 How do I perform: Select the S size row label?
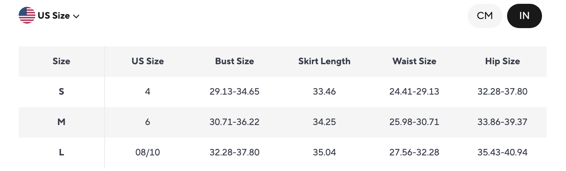click(x=61, y=92)
